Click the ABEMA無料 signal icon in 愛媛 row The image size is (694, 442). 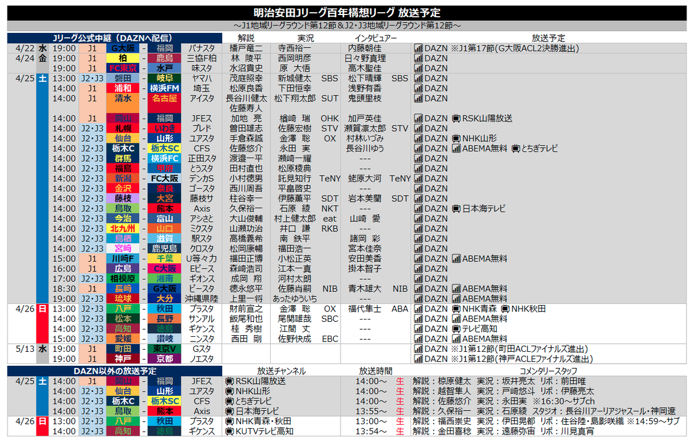pyautogui.click(x=456, y=339)
